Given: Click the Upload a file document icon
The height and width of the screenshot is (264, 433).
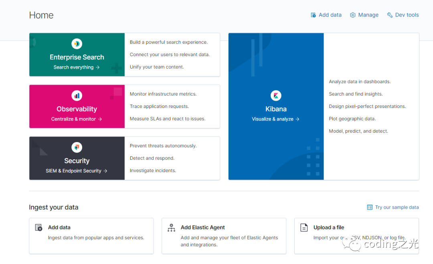Looking at the screenshot, I should [304, 227].
